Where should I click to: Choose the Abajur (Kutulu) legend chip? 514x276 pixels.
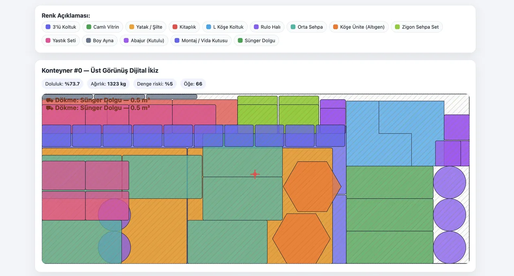(144, 40)
